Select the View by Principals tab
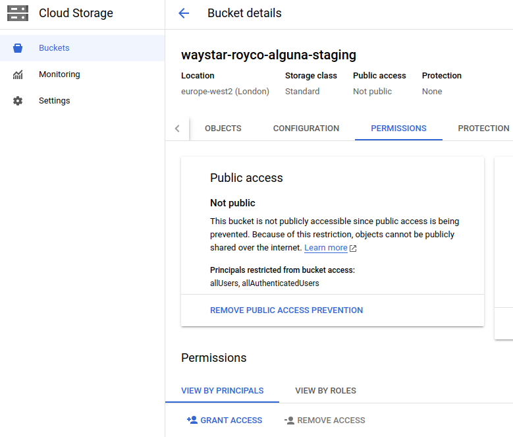This screenshot has height=437, width=513. coord(223,391)
